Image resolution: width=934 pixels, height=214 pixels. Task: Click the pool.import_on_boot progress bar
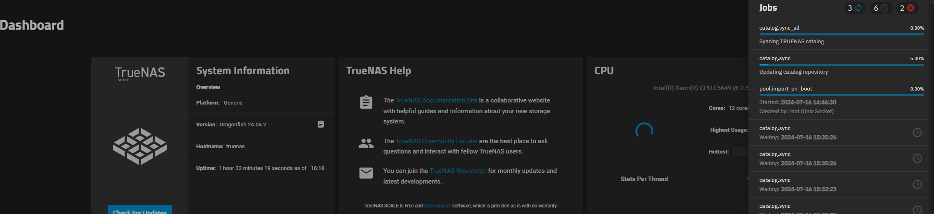[841, 95]
